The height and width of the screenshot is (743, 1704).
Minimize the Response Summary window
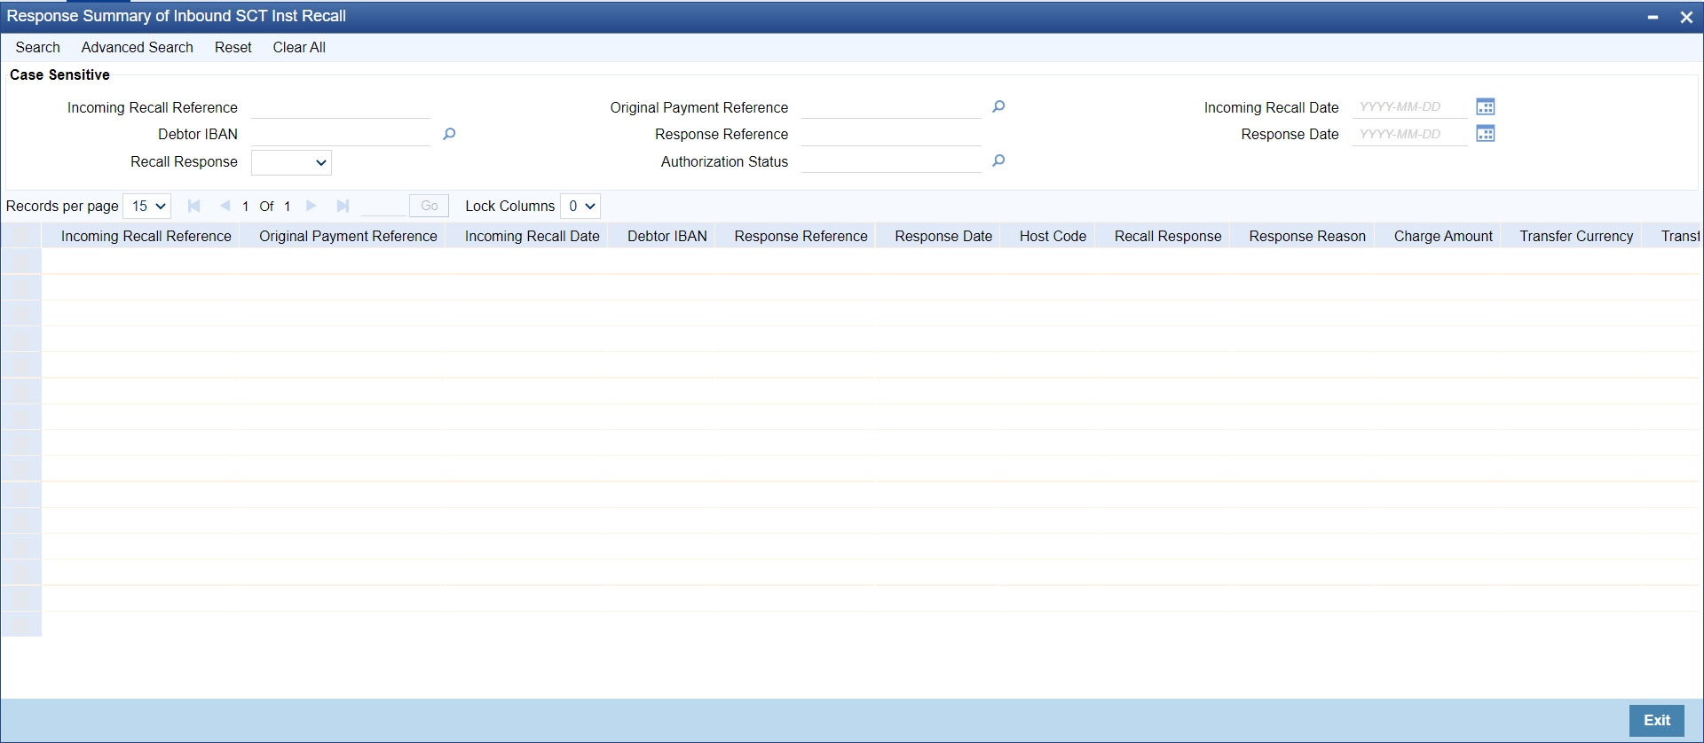[1653, 17]
